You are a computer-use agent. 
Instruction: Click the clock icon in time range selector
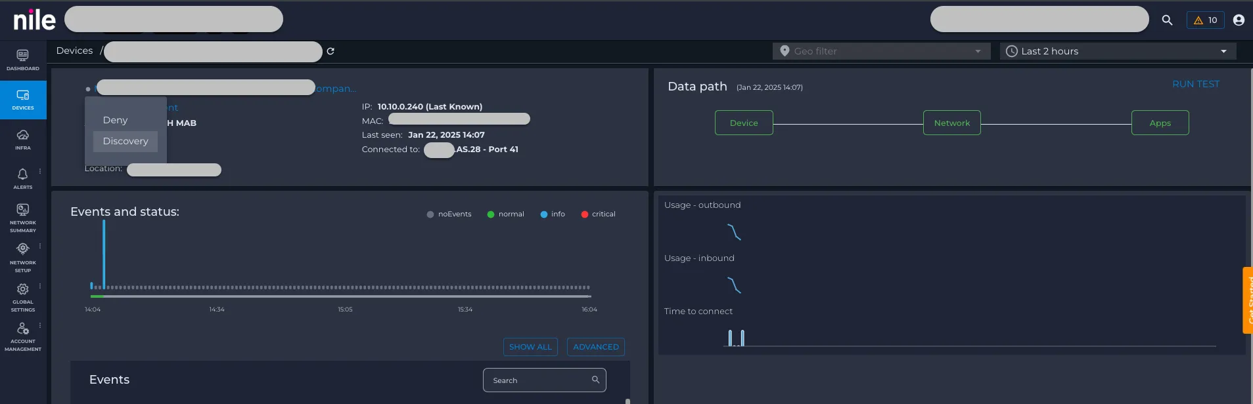coord(1011,51)
